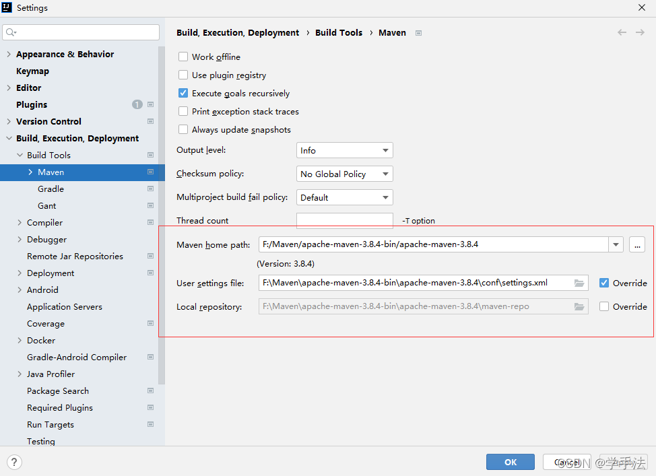The height and width of the screenshot is (476, 656).
Task: Click the plugins update badge showing 1
Action: (137, 104)
